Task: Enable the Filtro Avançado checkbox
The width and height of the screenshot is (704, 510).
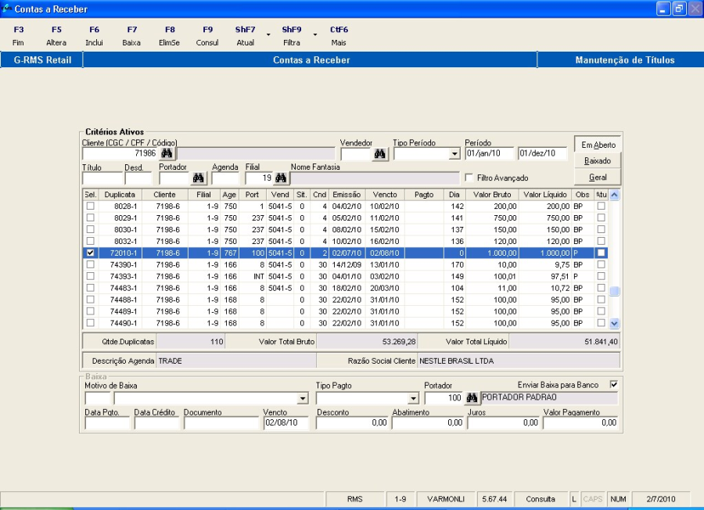Action: click(x=469, y=178)
